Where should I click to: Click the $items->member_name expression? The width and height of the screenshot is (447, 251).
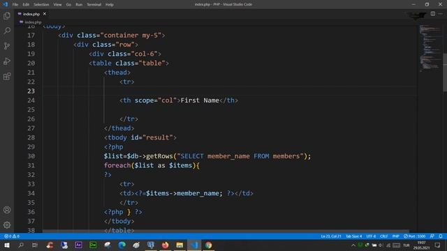click(x=182, y=193)
